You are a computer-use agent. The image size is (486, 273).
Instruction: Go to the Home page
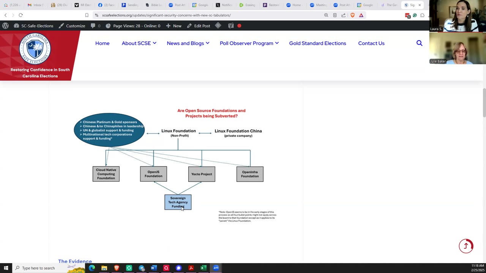point(102,43)
